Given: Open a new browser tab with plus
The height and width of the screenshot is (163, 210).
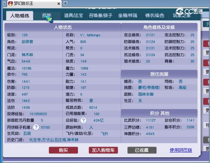Looking at the screenshot, I should [65, 3].
